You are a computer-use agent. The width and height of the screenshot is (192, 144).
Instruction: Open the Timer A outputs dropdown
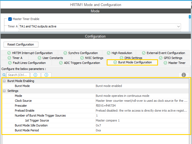pos(100,26)
